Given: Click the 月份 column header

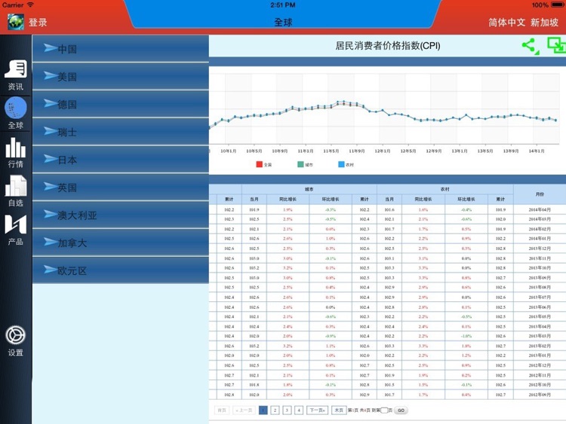Looking at the screenshot, I should pyautogui.click(x=540, y=194).
